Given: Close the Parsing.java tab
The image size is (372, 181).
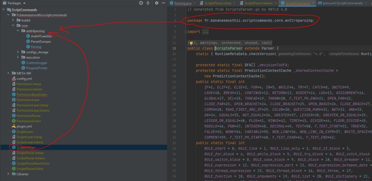Looking at the screenshot, I should 194,3.
